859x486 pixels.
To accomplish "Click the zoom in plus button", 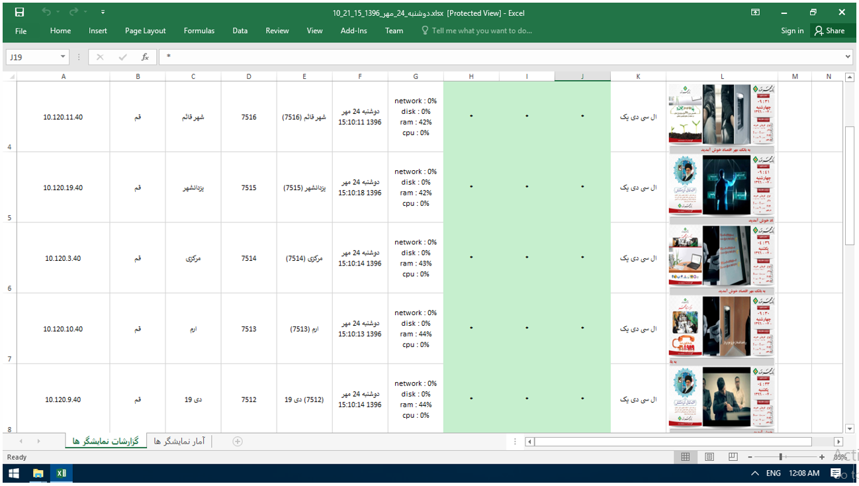I will tap(822, 457).
